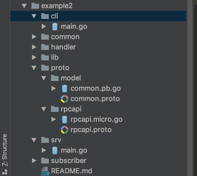
Task: Collapse the cli folder arrow
Action: tap(34, 16)
